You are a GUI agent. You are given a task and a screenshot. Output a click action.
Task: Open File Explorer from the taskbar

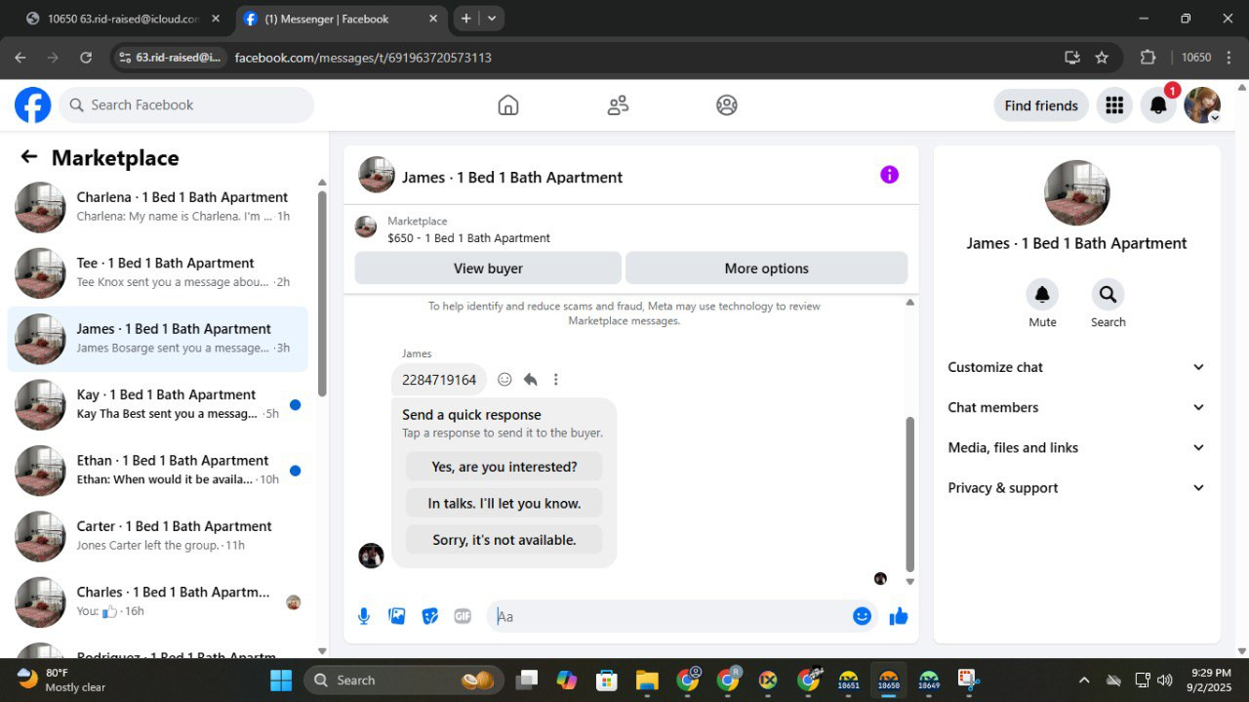[x=647, y=680]
